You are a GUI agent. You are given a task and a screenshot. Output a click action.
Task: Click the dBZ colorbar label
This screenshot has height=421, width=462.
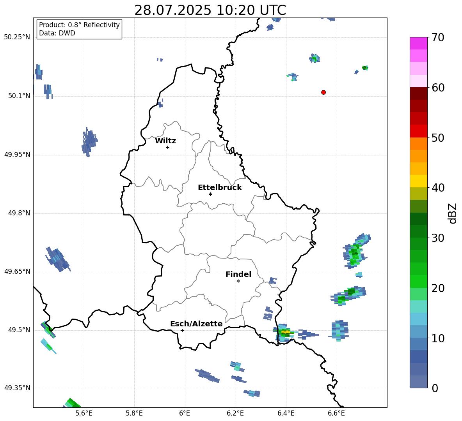point(453,213)
